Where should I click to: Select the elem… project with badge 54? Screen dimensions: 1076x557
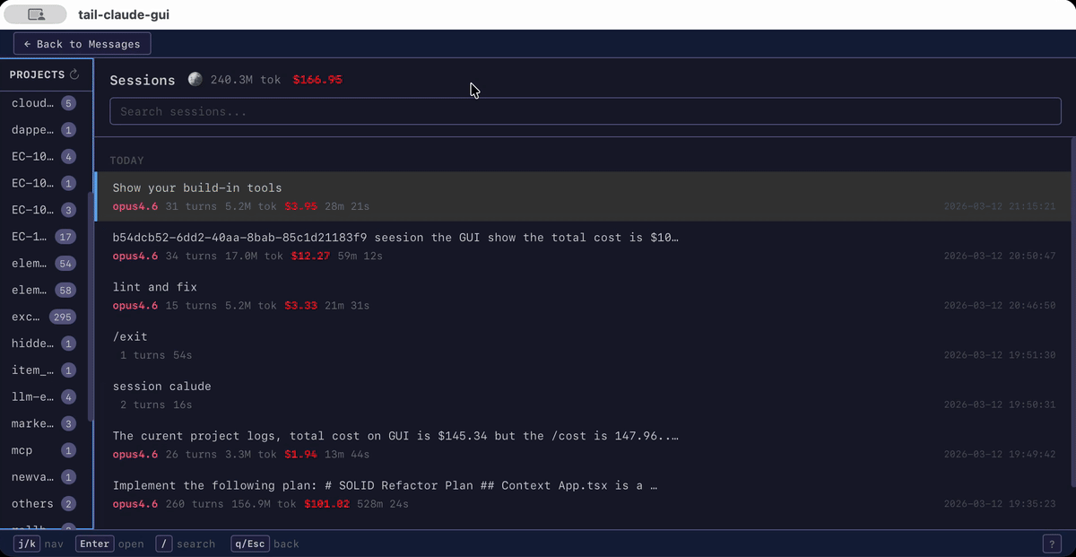tap(45, 264)
